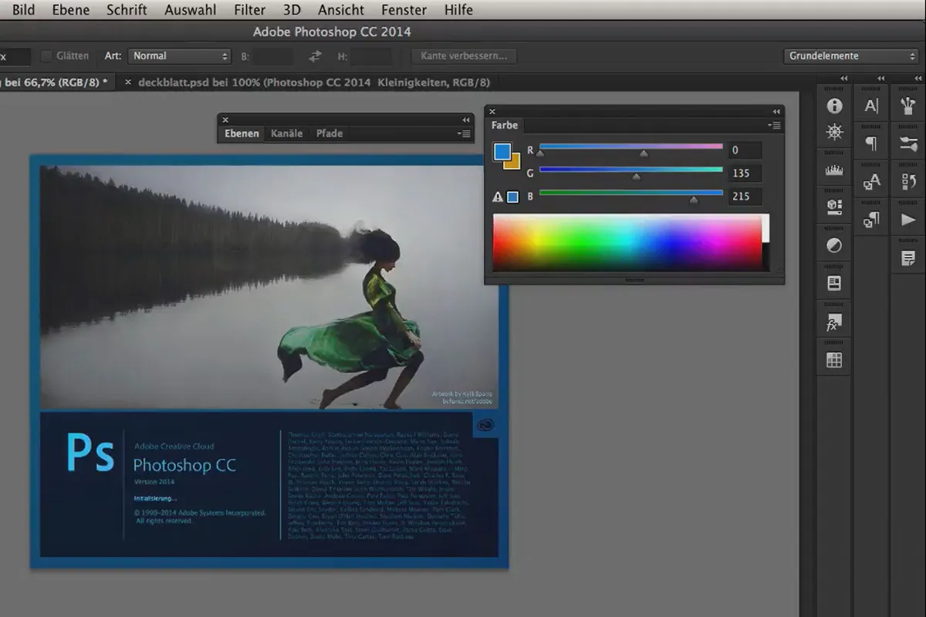Click the H height field in options bar
This screenshot has height=617, width=926.
click(371, 56)
